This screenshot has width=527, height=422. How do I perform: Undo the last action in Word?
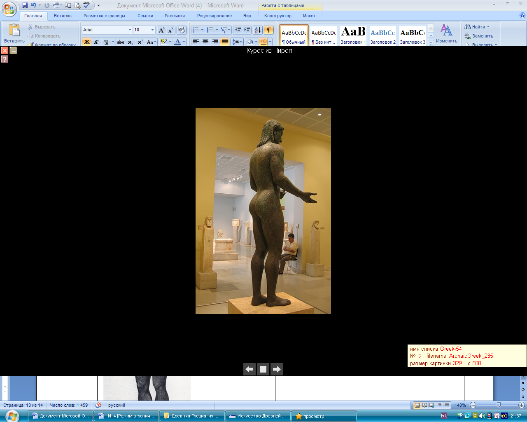coord(34,5)
